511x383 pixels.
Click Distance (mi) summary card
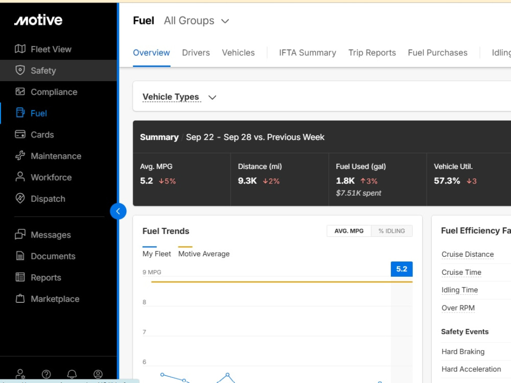(x=280, y=179)
